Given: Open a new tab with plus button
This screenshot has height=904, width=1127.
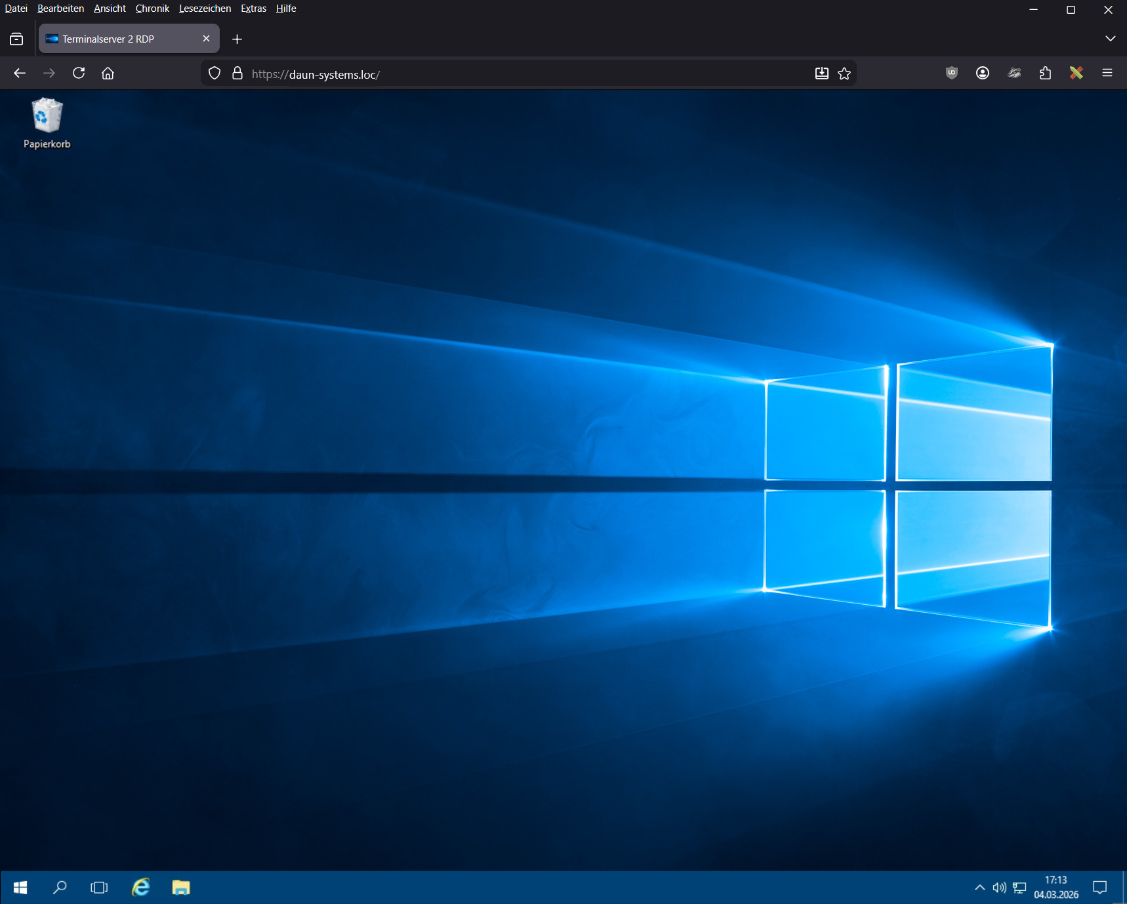Looking at the screenshot, I should click(237, 39).
